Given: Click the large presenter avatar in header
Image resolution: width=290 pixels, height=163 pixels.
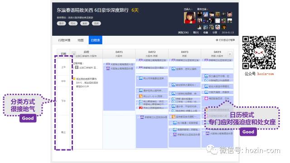Looking at the screenshot, I should pyautogui.click(x=189, y=18).
